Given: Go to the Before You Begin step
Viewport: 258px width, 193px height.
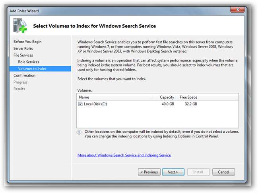Looking at the screenshot, I should coord(27,42).
